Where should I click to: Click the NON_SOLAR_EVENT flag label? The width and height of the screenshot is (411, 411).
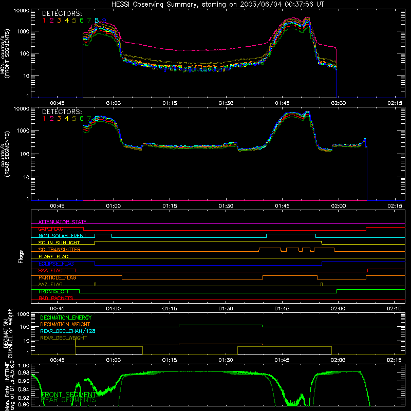(x=62, y=236)
